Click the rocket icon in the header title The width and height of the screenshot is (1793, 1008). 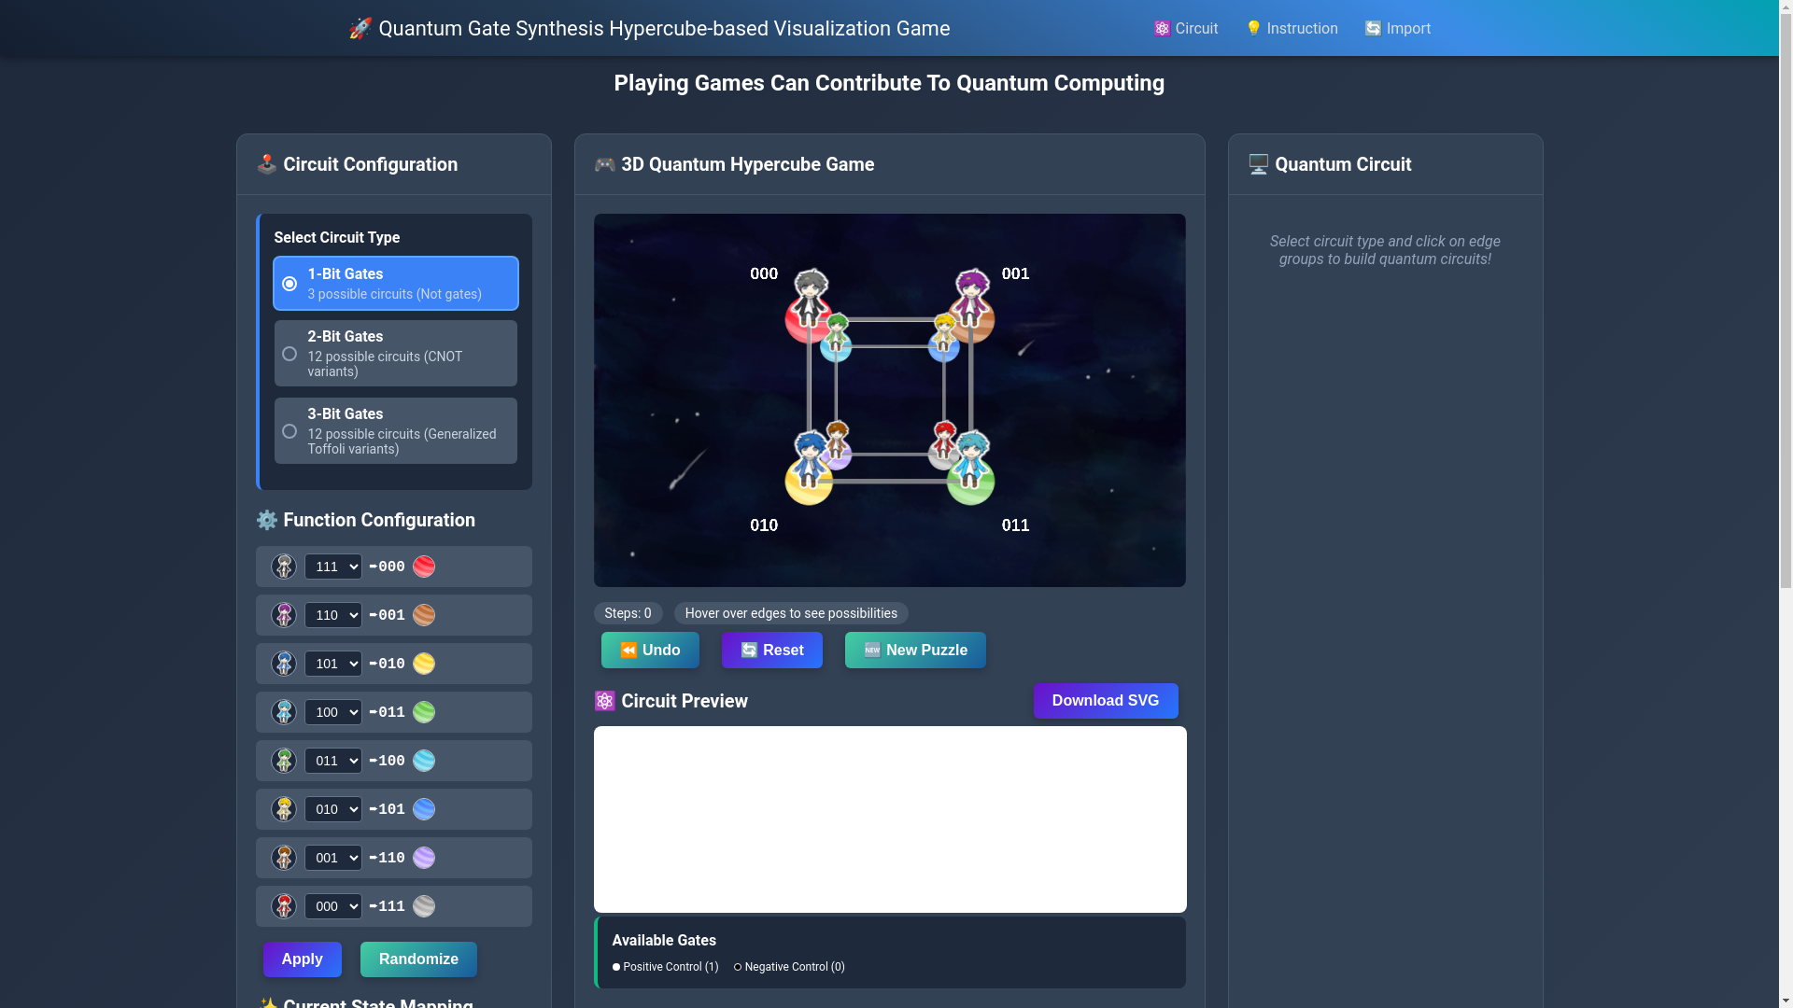point(360,28)
